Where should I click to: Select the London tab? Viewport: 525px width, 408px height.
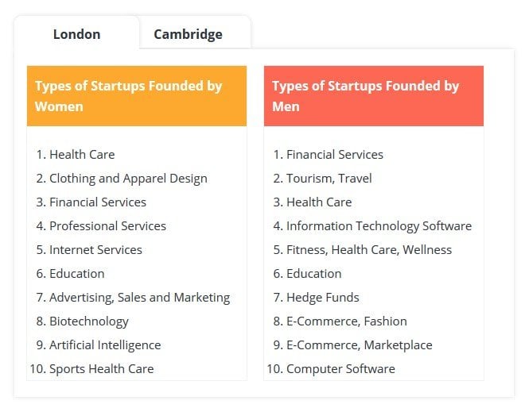tap(76, 34)
